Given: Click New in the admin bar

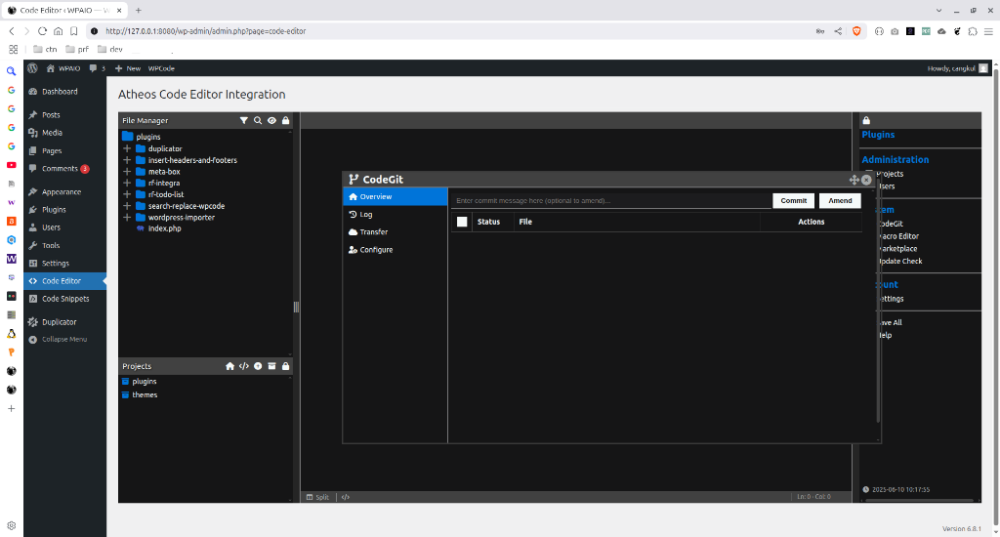Looking at the screenshot, I should pyautogui.click(x=128, y=68).
